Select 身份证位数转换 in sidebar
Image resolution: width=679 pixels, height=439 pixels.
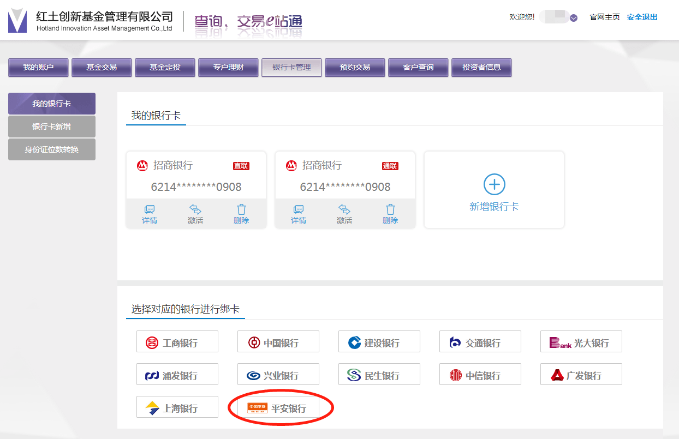pos(52,149)
